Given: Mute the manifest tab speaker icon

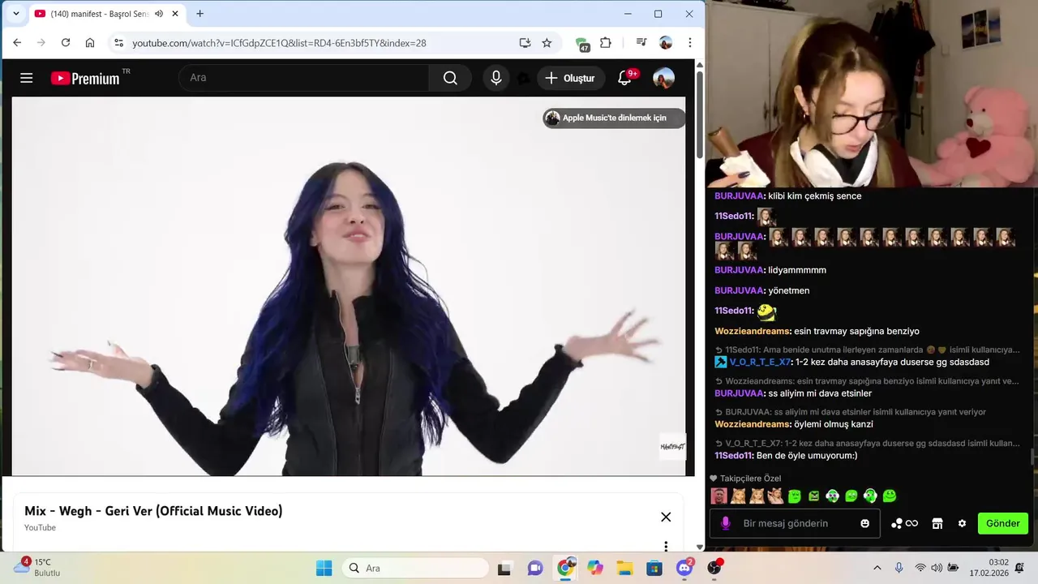Looking at the screenshot, I should click(x=159, y=14).
